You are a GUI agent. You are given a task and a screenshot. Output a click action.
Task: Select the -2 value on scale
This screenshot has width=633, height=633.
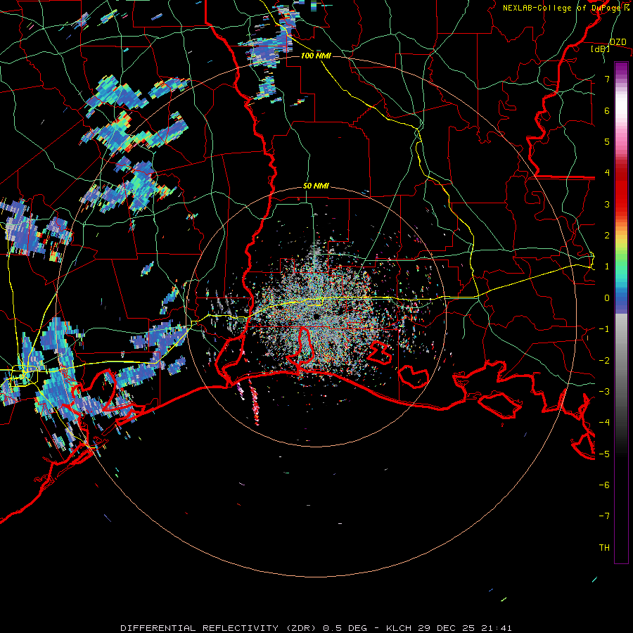pyautogui.click(x=604, y=361)
